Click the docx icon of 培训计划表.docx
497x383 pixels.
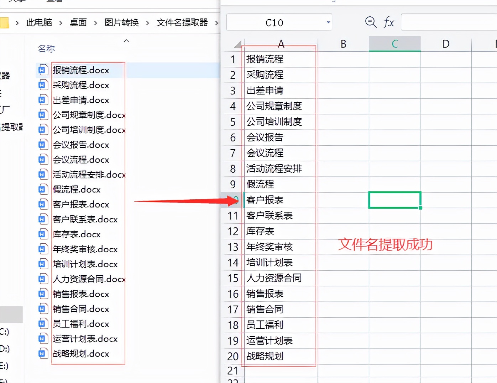click(42, 264)
